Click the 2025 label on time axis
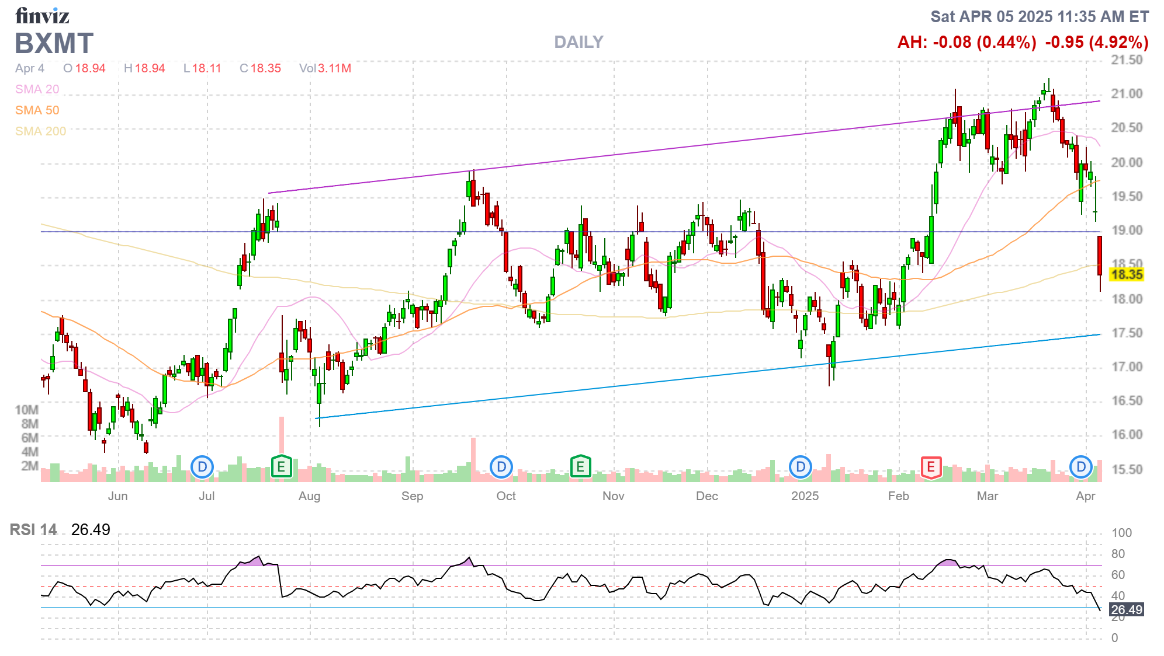 [805, 496]
